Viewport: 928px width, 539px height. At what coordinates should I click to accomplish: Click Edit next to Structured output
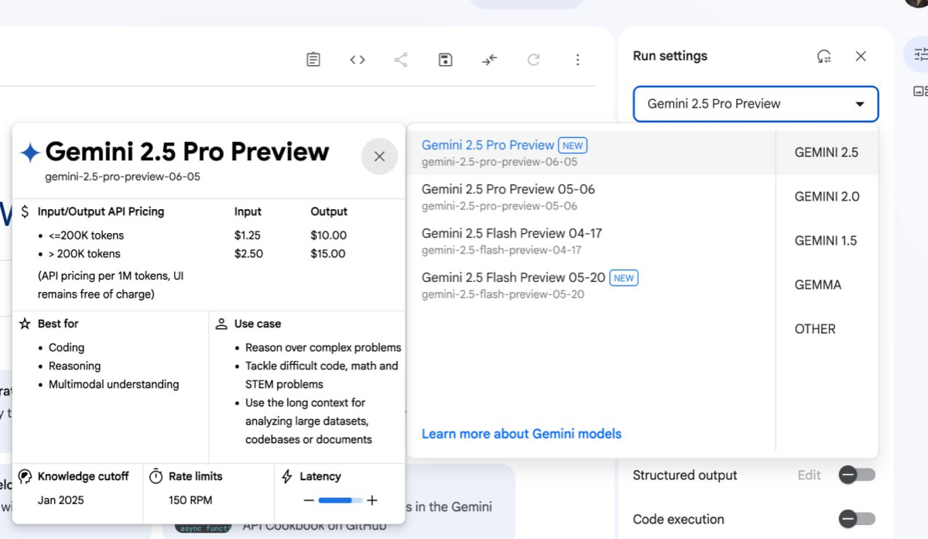click(x=809, y=475)
